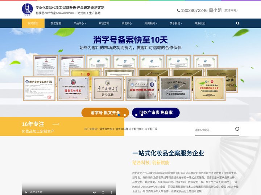Click the 一站式化妆品全案服务企业 heading
This screenshot has height=195, width=261.
tap(168, 153)
